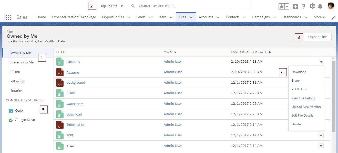Select the Shared with Me filter
Image resolution: width=338 pixels, height=153 pixels.
[22, 62]
